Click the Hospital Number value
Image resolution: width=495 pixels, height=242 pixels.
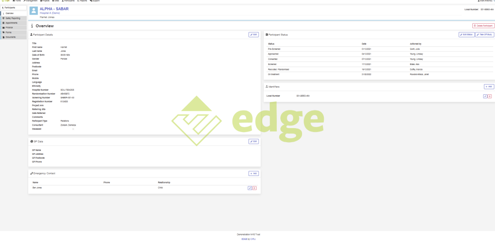(x=67, y=90)
